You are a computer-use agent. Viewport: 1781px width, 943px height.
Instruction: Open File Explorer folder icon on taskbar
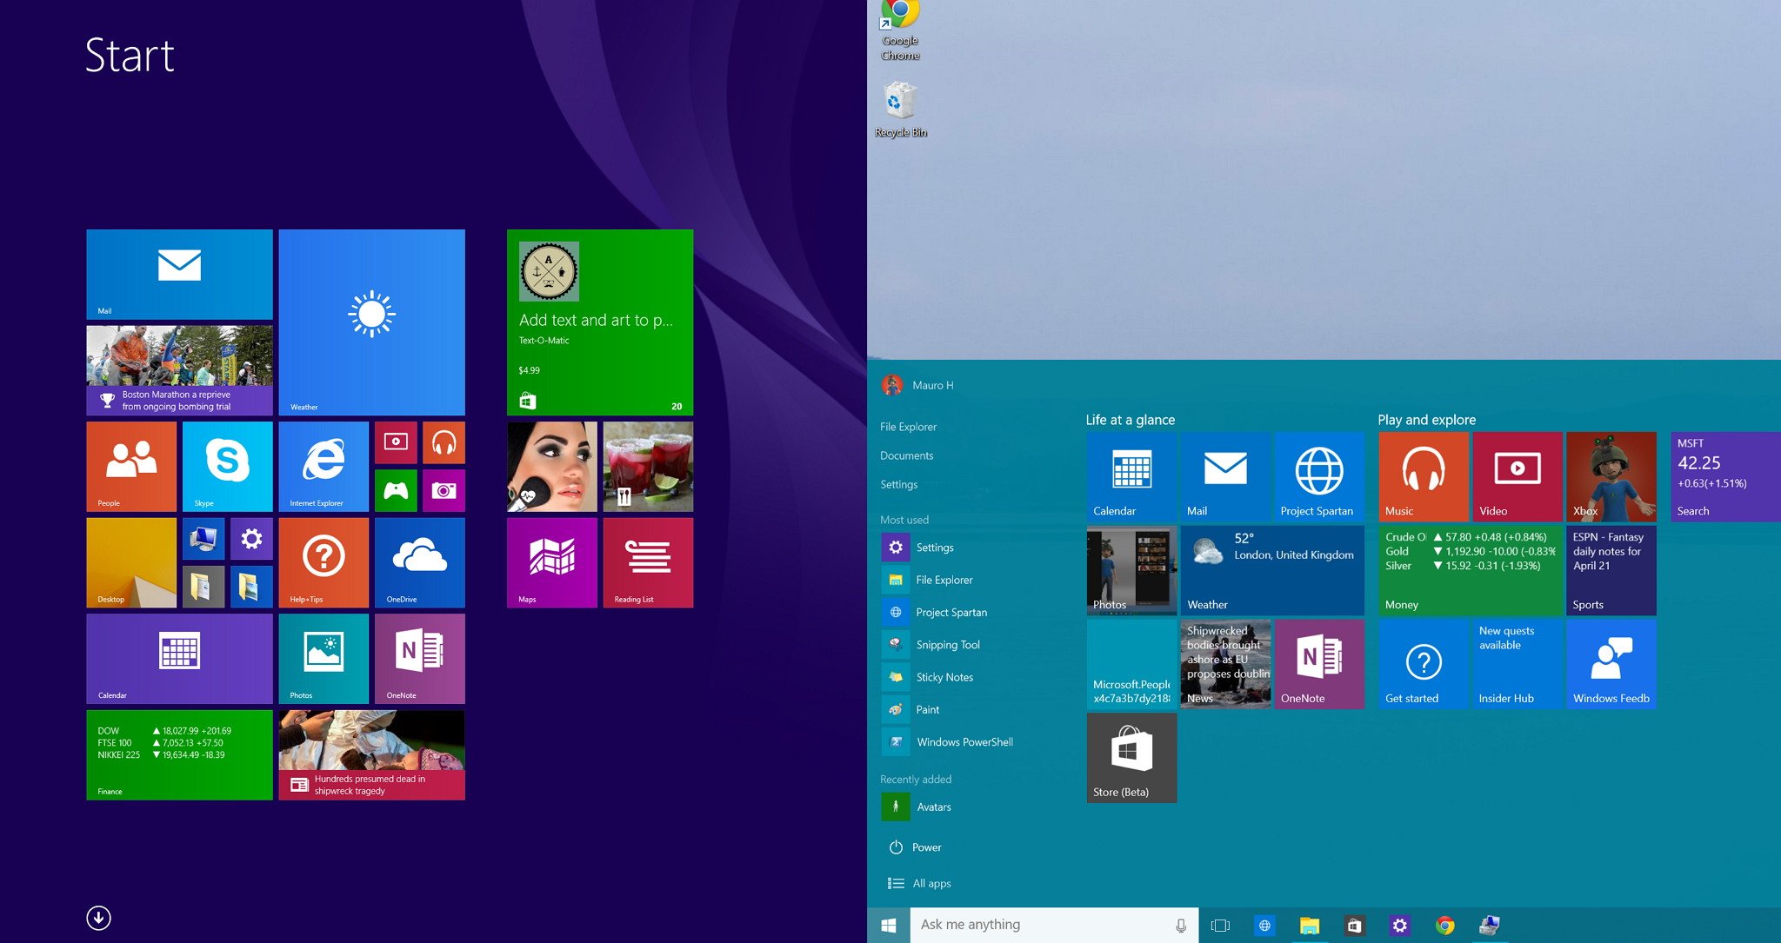pos(1310,926)
